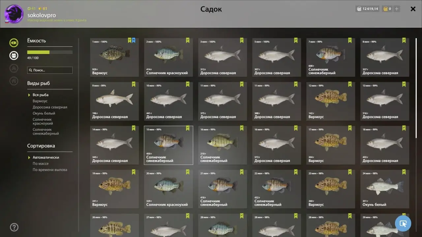Click the sokolovpro profile avatar
The height and width of the screenshot is (237, 422).
point(14,14)
